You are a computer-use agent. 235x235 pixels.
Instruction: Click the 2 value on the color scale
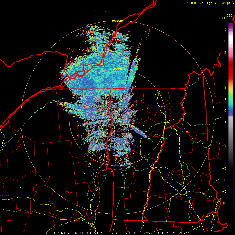pyautogui.click(x=225, y=87)
